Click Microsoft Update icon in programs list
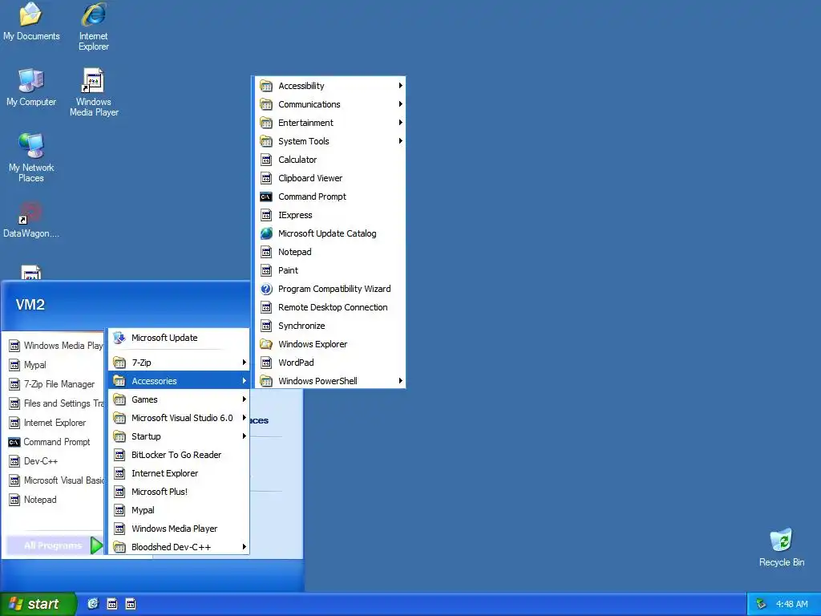 pos(119,338)
